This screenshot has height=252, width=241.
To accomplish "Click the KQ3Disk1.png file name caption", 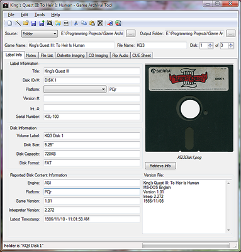I will 189,157.
